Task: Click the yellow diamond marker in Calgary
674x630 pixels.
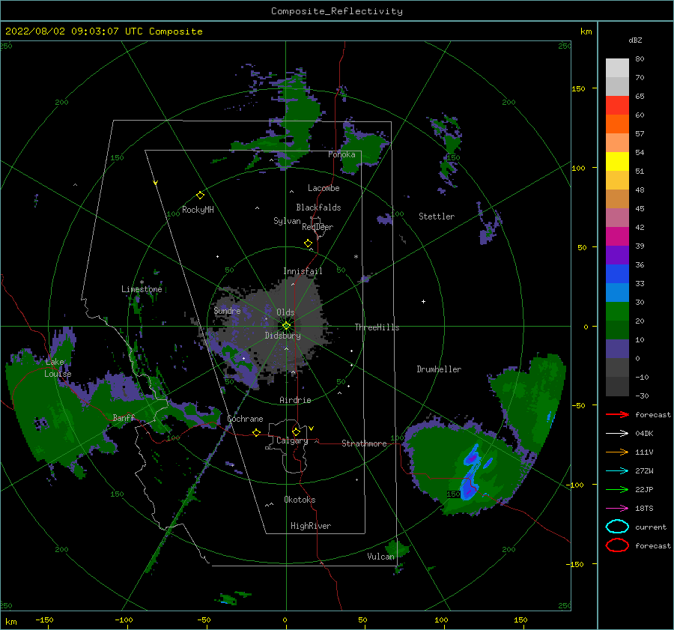Action: coord(296,431)
